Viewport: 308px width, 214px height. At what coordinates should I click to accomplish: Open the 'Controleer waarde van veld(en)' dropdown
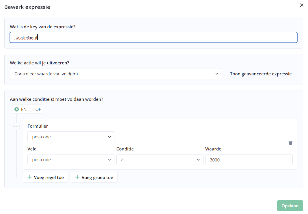point(115,74)
